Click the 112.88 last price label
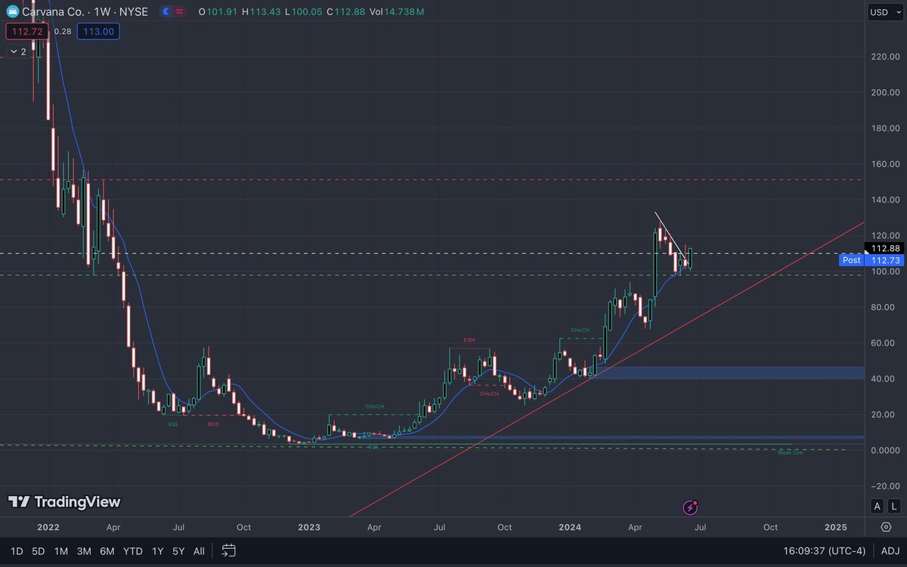Screen dimensions: 907x567 tap(884, 248)
